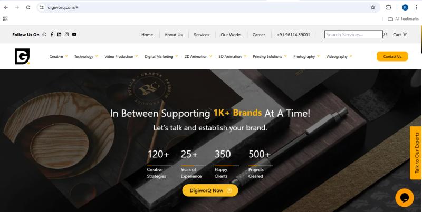Expand the Creative dropdown menu
The width and height of the screenshot is (422, 212).
click(x=59, y=56)
